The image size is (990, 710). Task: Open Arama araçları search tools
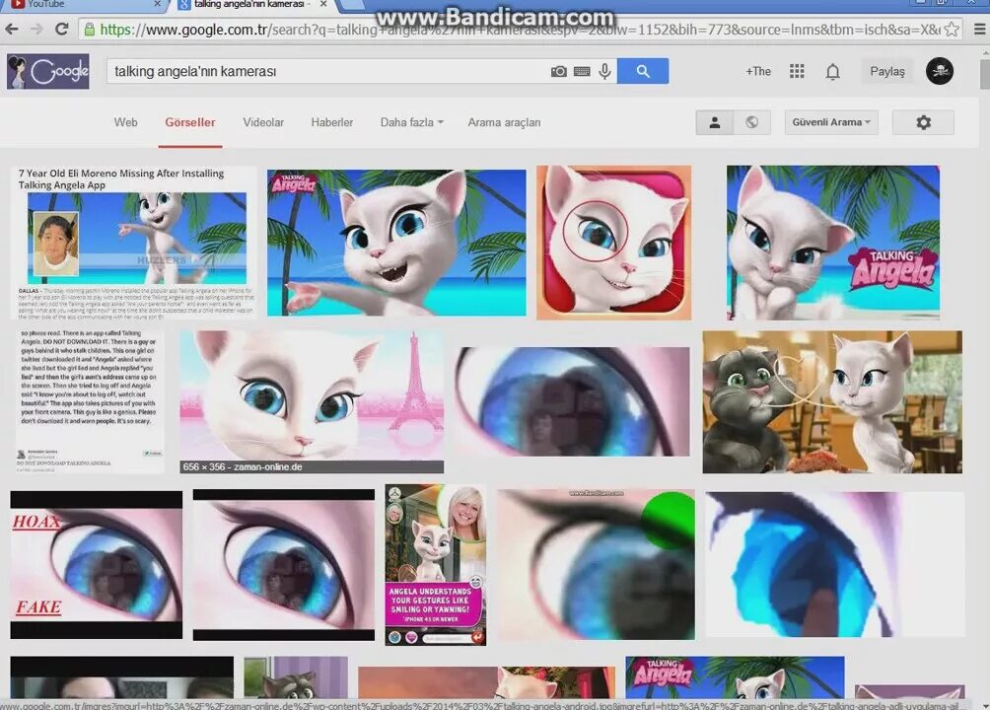point(504,122)
